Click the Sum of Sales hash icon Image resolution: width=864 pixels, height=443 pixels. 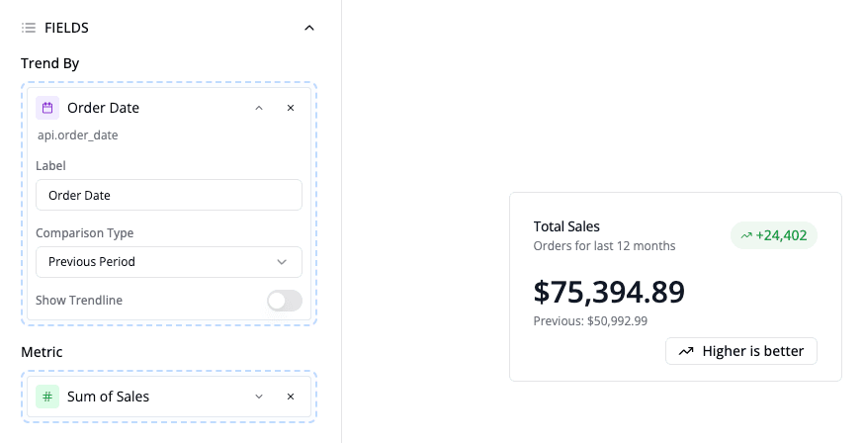coord(47,397)
